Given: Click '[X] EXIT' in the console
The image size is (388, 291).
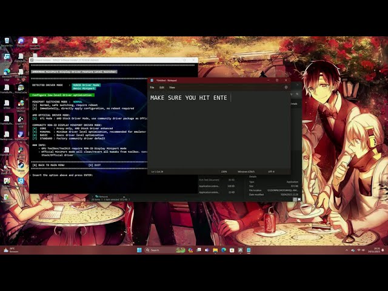Looking at the screenshot, I should 95,165.
